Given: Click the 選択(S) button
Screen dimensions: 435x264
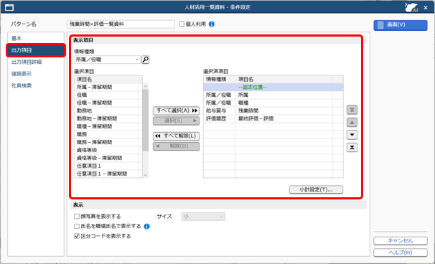Looking at the screenshot, I should coord(176,121).
